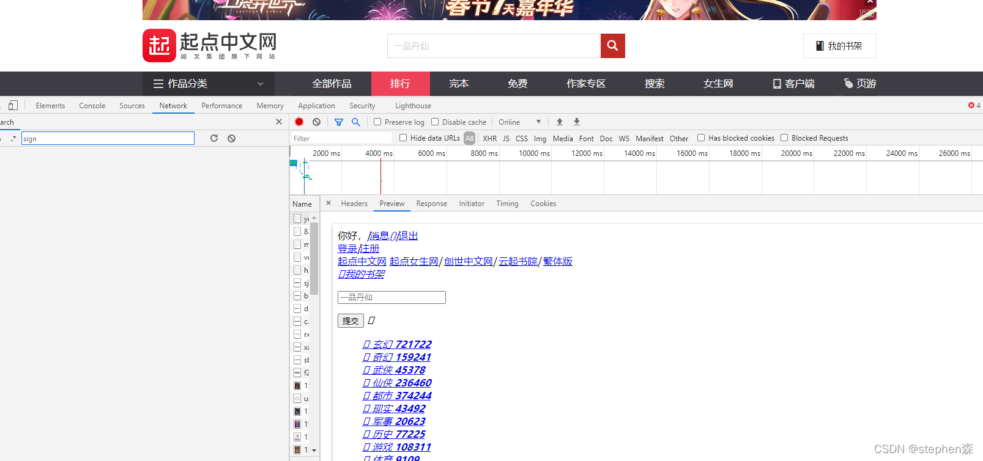Click the 提交 submit button in preview
The width and height of the screenshot is (983, 461).
click(x=351, y=320)
